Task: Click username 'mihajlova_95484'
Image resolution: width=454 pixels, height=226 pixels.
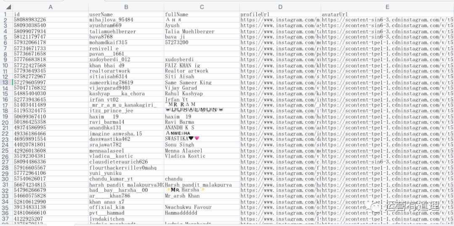Action: point(111,20)
